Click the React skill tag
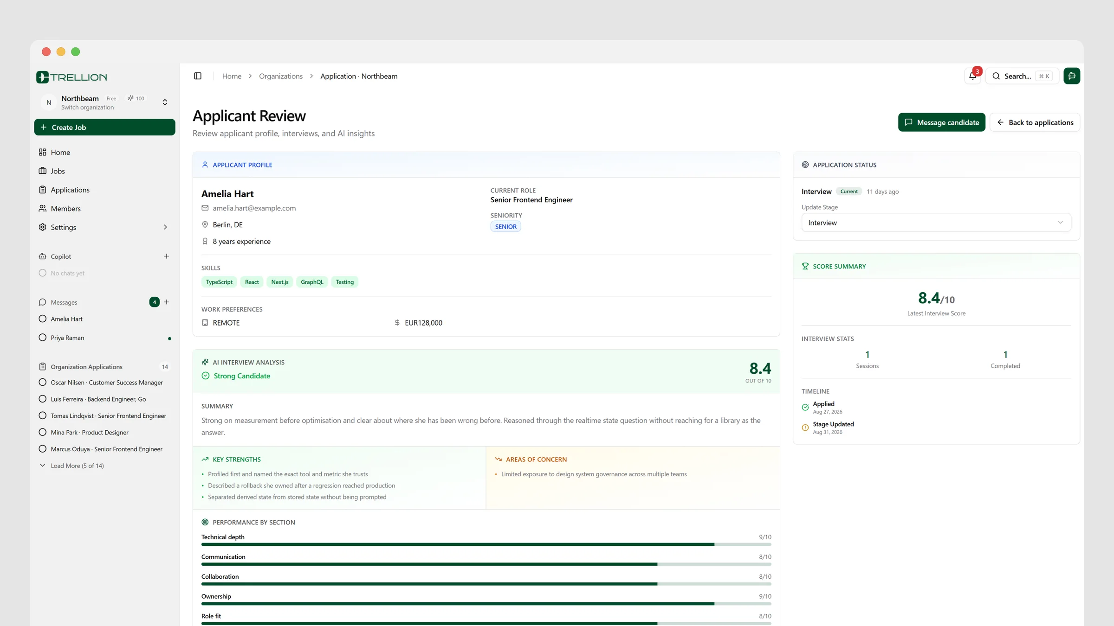Screen dimensions: 1114x626 click(x=252, y=282)
